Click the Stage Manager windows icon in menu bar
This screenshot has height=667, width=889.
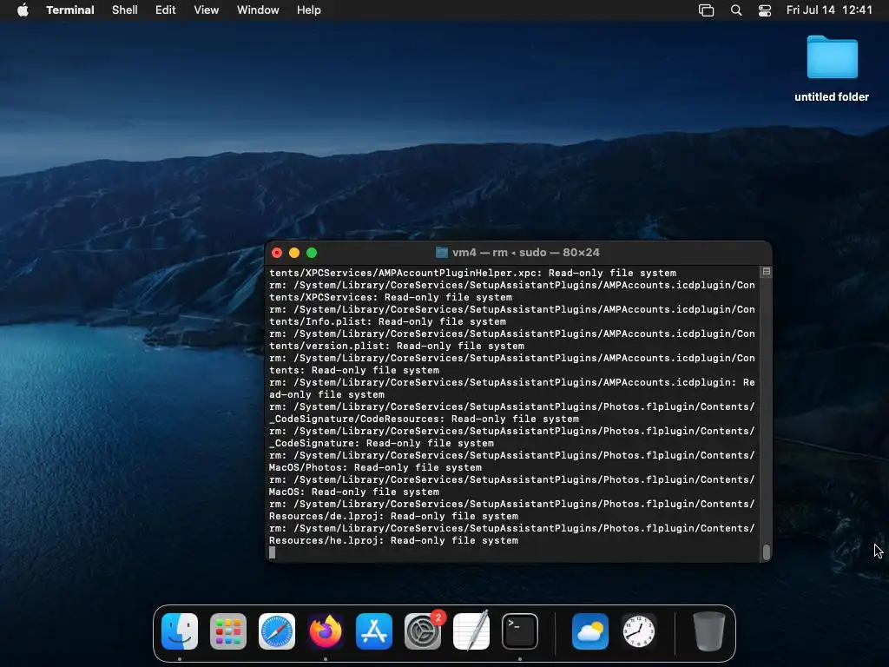click(706, 10)
